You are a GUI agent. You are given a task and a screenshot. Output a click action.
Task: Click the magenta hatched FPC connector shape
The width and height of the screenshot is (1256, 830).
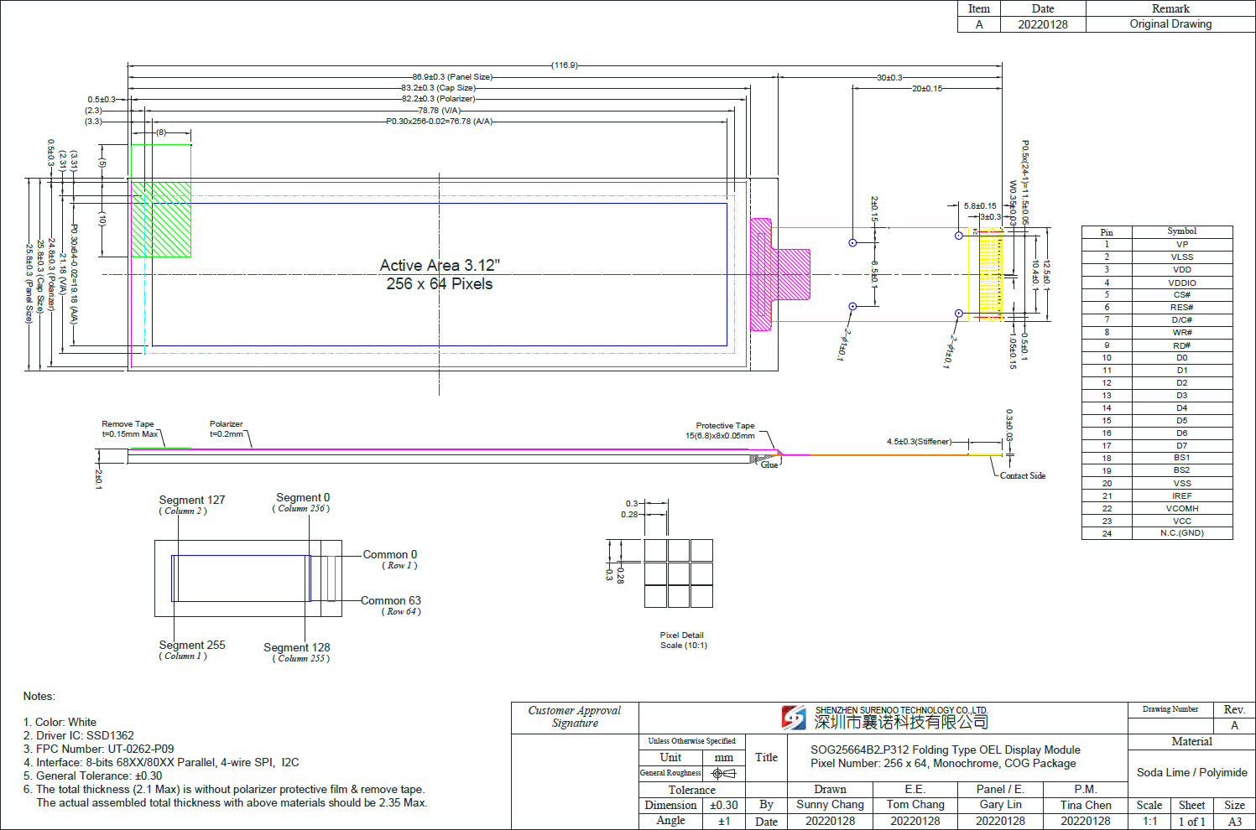[x=780, y=274]
